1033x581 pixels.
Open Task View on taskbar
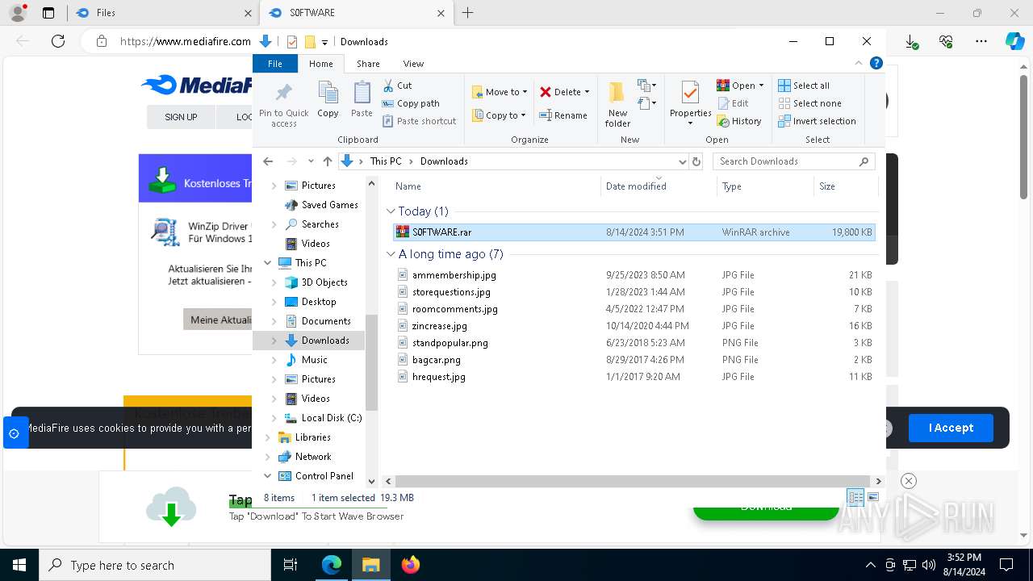coord(291,565)
